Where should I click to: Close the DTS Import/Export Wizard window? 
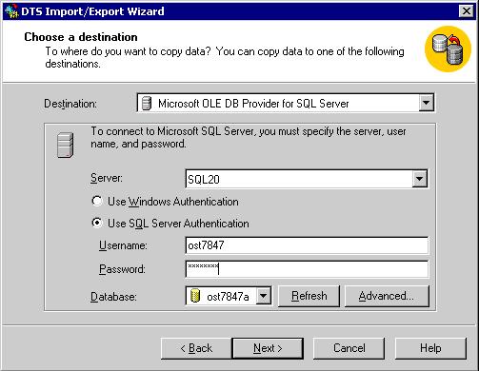coord(467,11)
